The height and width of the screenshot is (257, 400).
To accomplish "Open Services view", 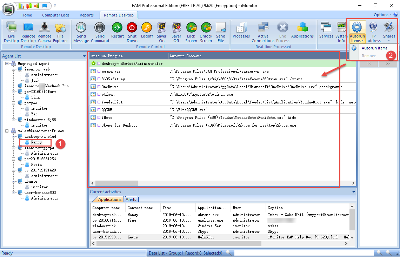I will point(326,31).
